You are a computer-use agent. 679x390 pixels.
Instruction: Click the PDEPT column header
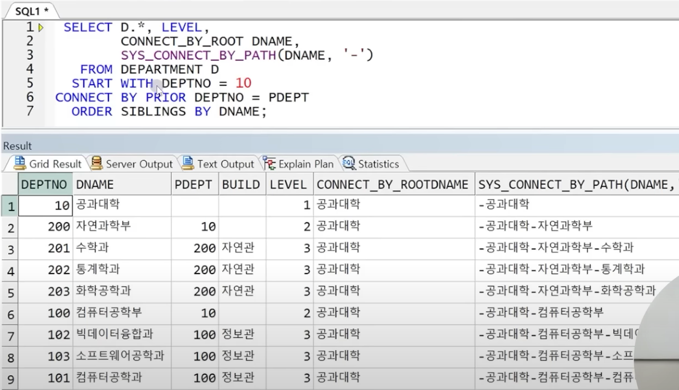(195, 185)
